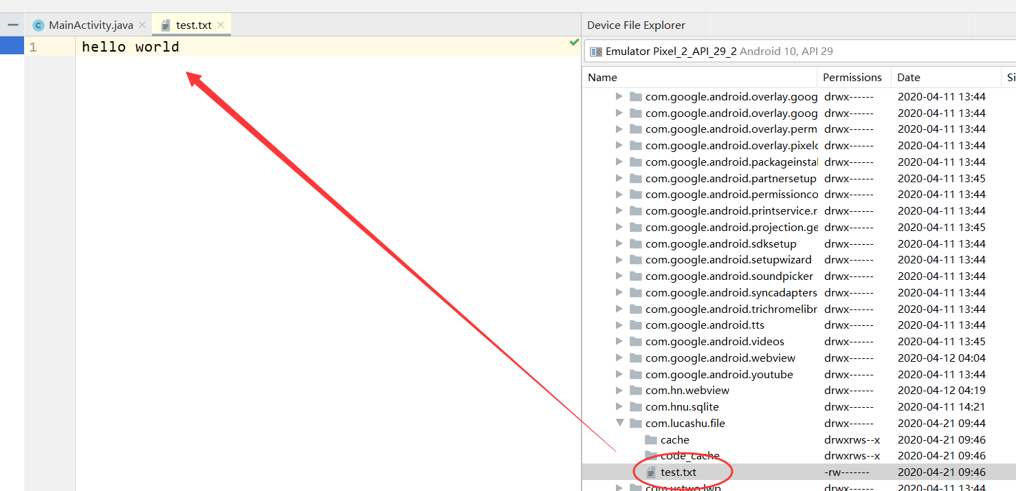Click date '2020-04-11 14:21' cell
1016x491 pixels.
pos(941,407)
